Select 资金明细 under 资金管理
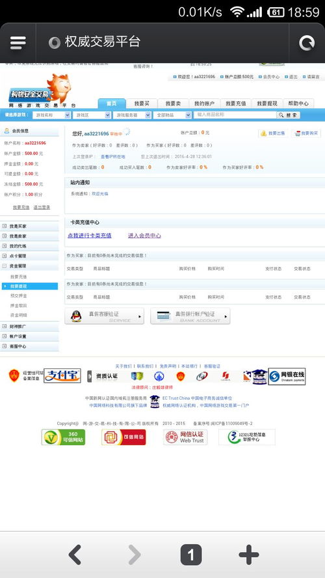The height and width of the screenshot is (578, 325). (x=18, y=315)
